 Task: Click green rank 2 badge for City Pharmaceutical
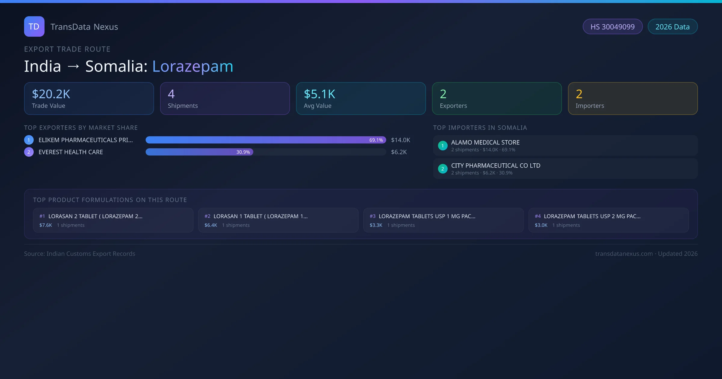pos(443,169)
